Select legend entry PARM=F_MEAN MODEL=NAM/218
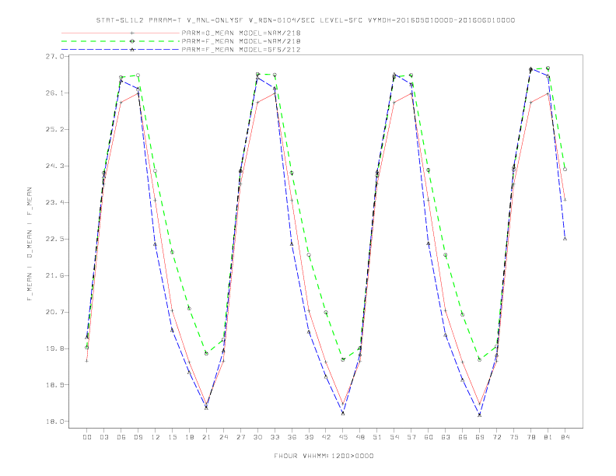616x476 pixels. click(x=241, y=41)
